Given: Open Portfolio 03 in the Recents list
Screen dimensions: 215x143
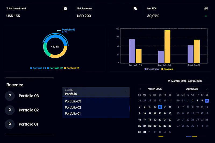Looking at the screenshot, I should tap(29, 96).
